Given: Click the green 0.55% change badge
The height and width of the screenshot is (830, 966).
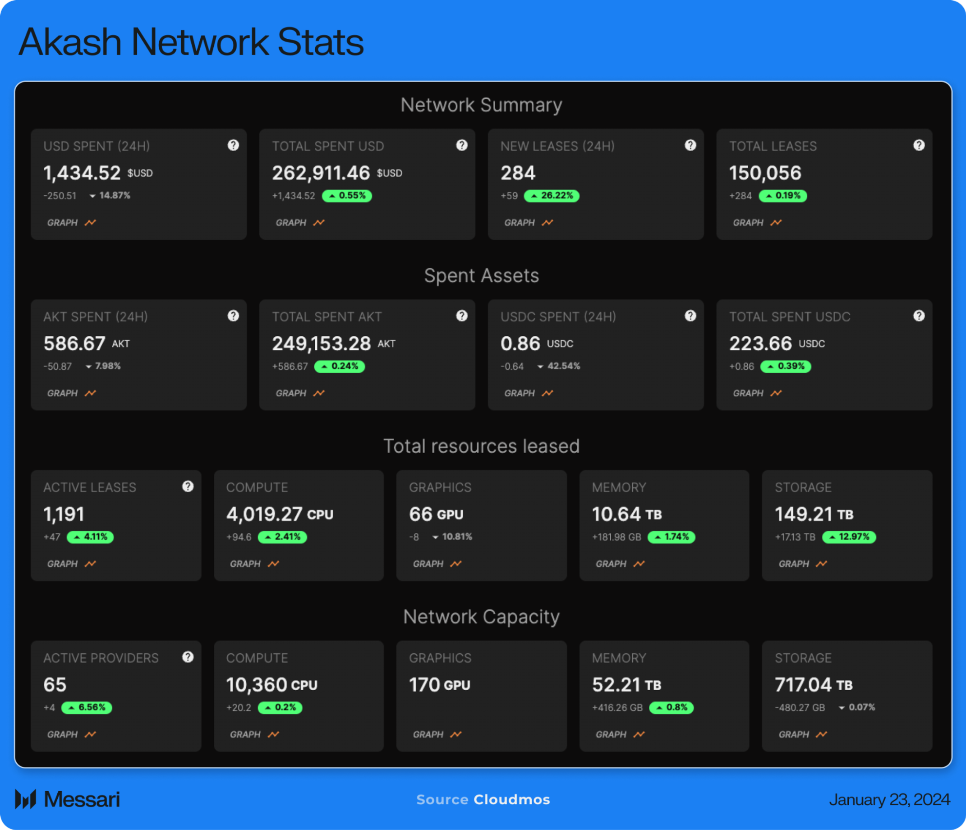Looking at the screenshot, I should pos(347,196).
